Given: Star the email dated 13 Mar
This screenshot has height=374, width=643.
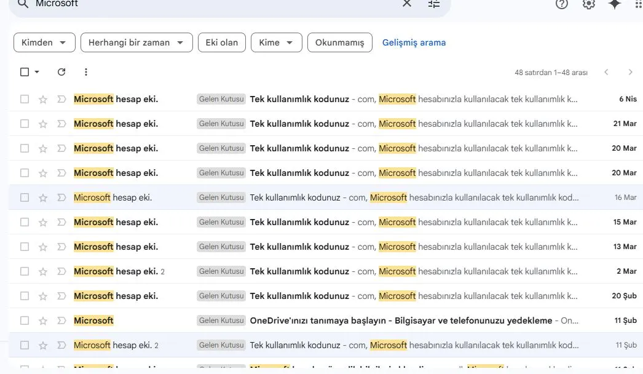Looking at the screenshot, I should click(42, 247).
